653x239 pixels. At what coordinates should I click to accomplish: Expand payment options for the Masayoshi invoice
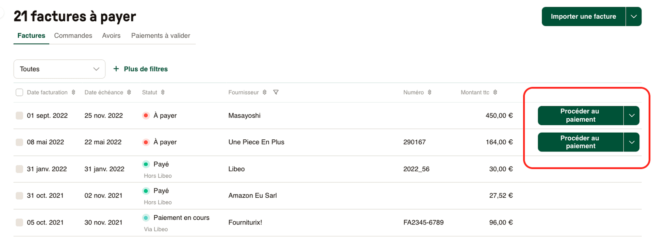(632, 115)
